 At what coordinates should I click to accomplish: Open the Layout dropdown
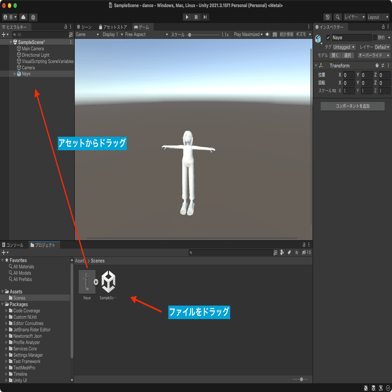378,17
